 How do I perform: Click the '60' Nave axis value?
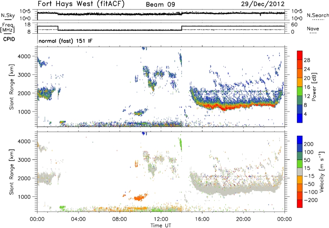[x=294, y=25]
